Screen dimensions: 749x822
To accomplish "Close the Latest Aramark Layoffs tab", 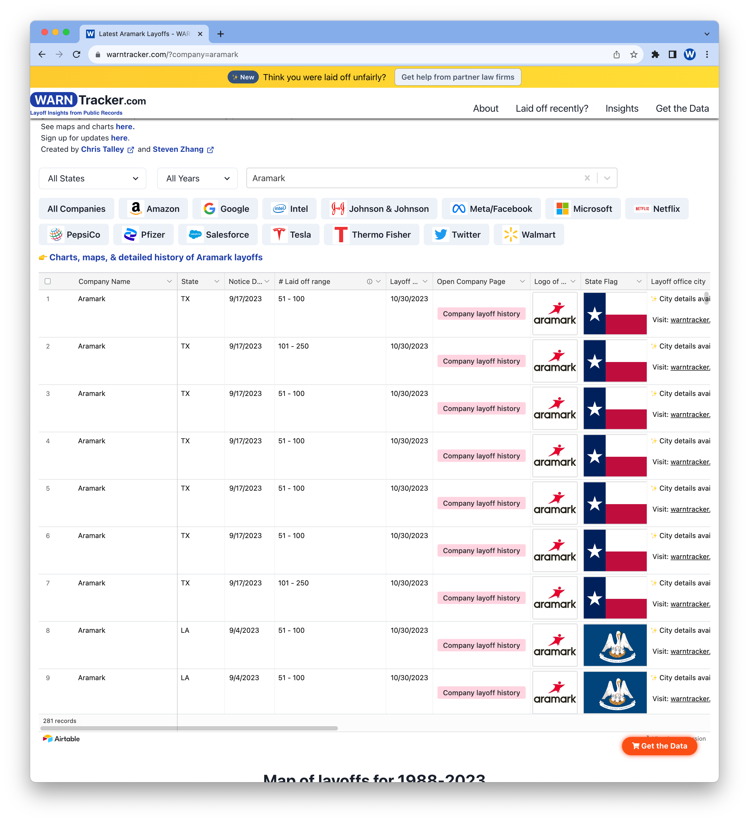I will click(200, 34).
